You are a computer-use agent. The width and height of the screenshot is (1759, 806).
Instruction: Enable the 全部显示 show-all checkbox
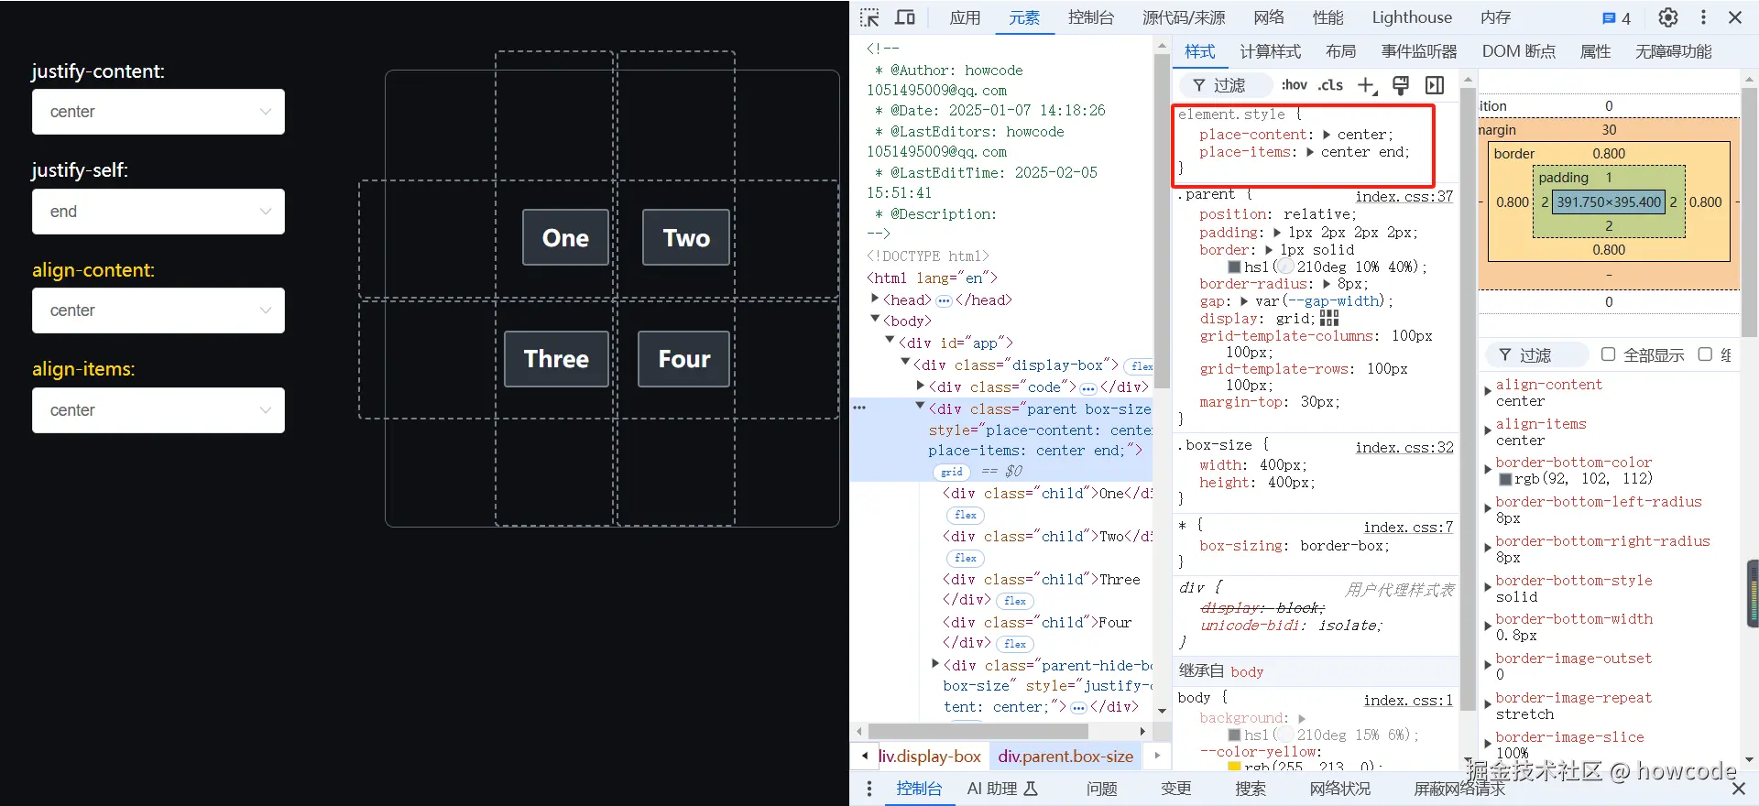click(1608, 354)
